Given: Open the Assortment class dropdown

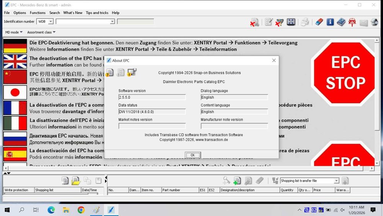Looking at the screenshot, I should tap(41, 32).
